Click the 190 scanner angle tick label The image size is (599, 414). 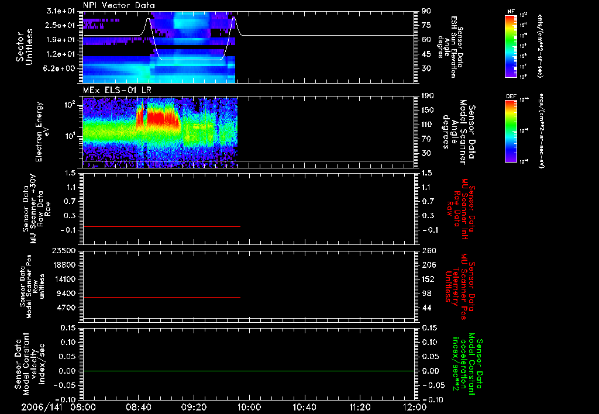pos(428,96)
